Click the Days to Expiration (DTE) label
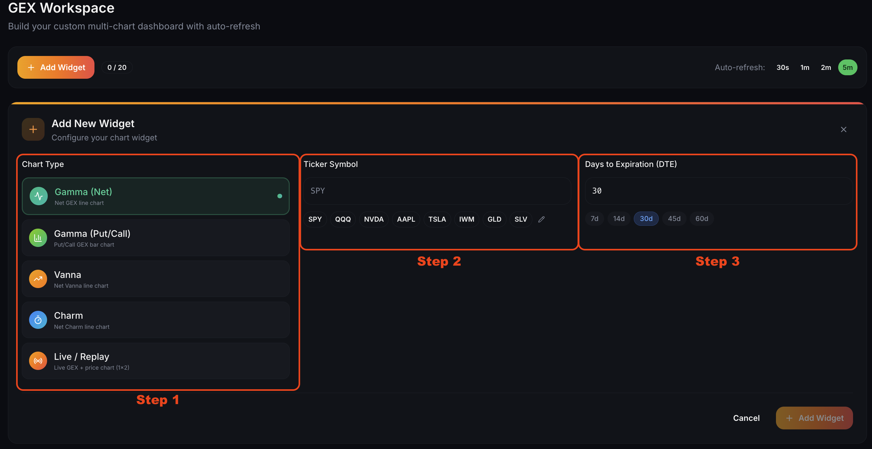The height and width of the screenshot is (449, 872). coord(631,164)
